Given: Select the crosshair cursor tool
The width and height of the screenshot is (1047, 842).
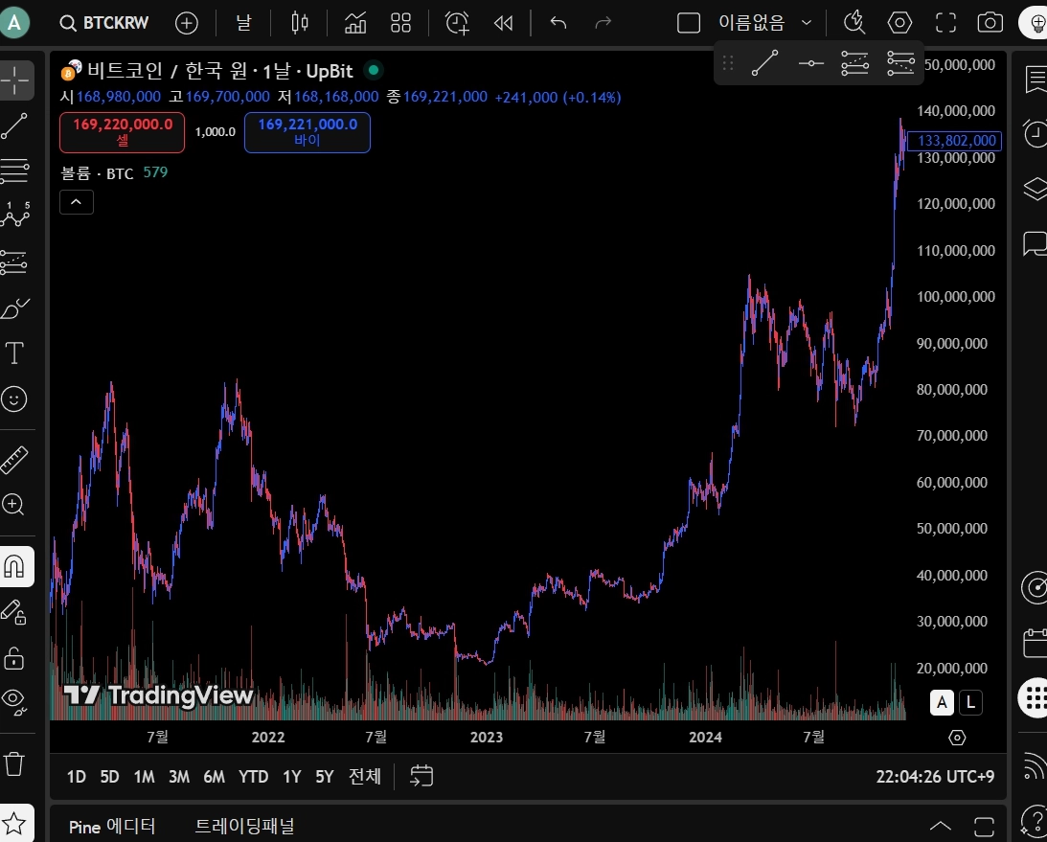Looking at the screenshot, I should [x=14, y=80].
